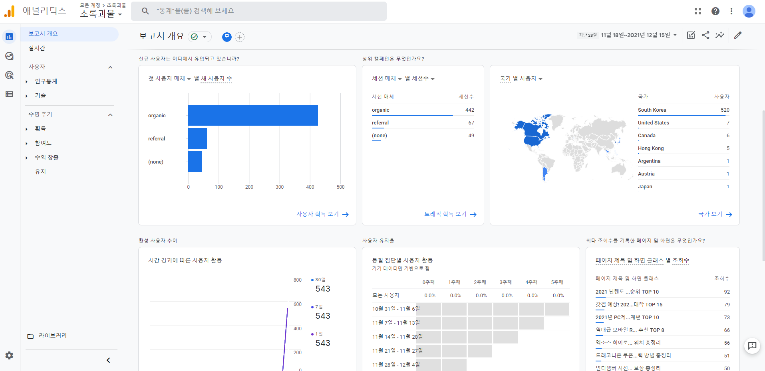Click the page vertical scrollbar
765x371 pixels.
pyautogui.click(x=763, y=185)
